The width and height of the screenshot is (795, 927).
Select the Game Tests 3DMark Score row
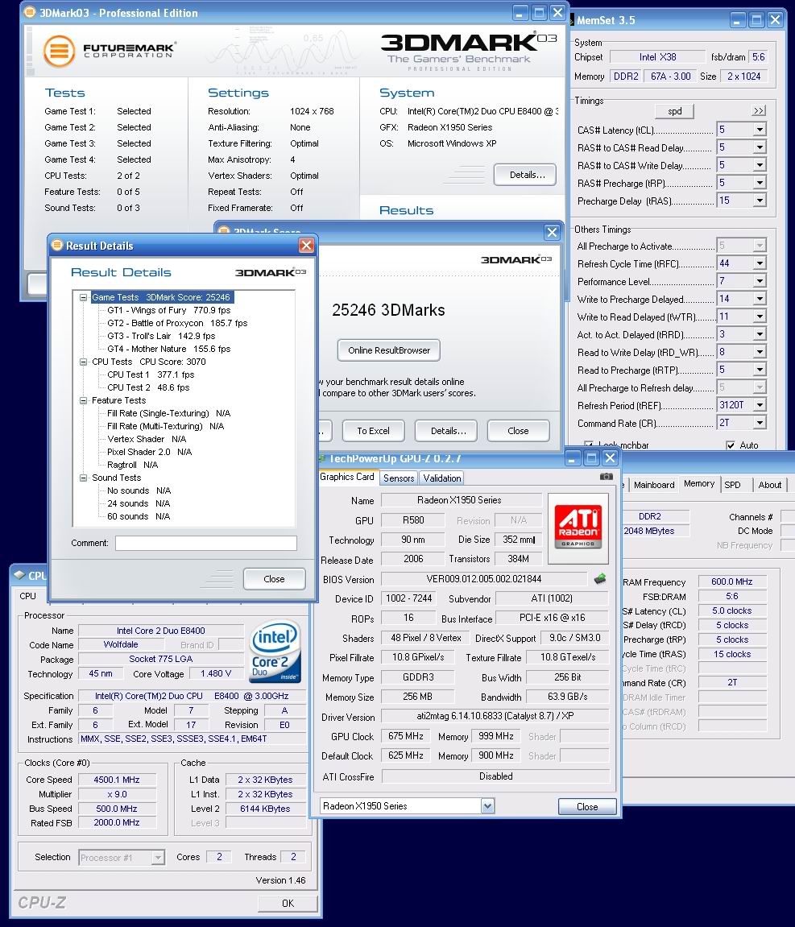coord(161,297)
